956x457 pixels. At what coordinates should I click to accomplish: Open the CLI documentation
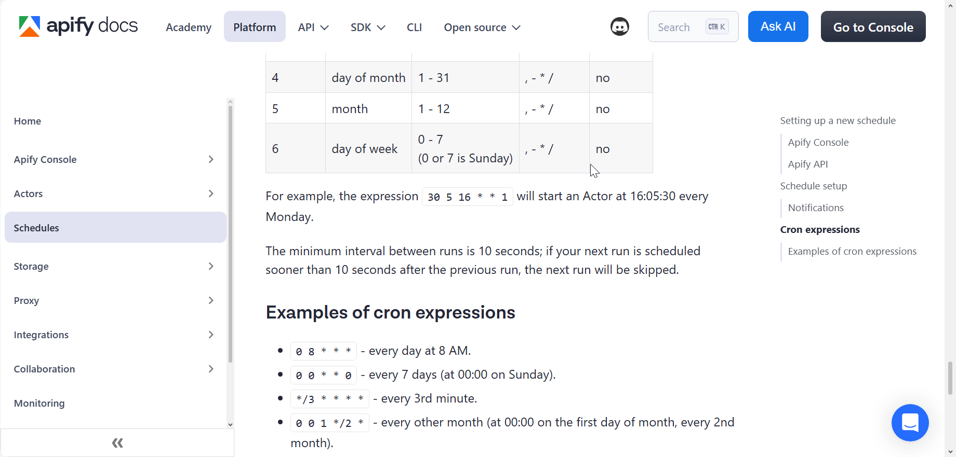414,27
